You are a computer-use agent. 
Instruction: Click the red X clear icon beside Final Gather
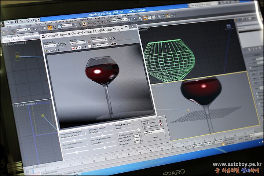point(161,125)
